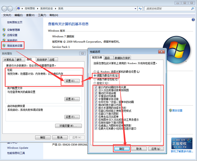Click the refresh button beside address bar

140,9
